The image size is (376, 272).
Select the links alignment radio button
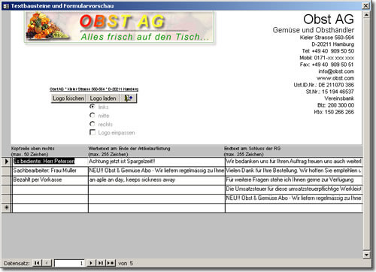(x=92, y=107)
